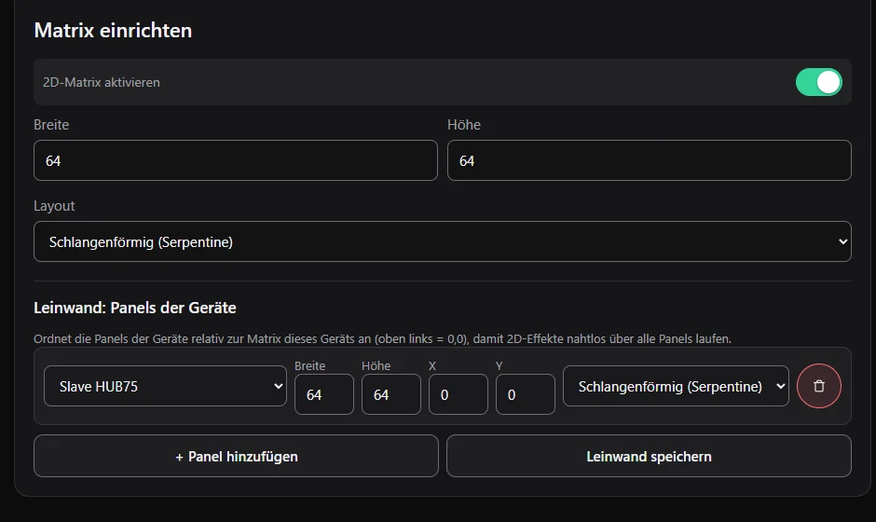876x522 pixels.
Task: Open the main Layout dropdown
Action: coord(442,241)
